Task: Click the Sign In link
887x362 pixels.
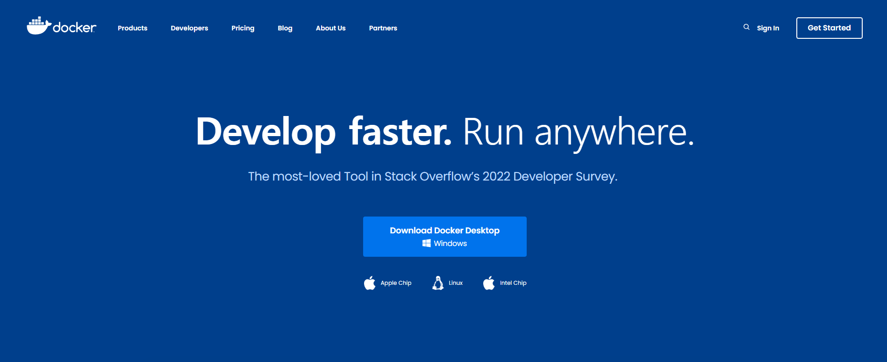Action: (768, 28)
